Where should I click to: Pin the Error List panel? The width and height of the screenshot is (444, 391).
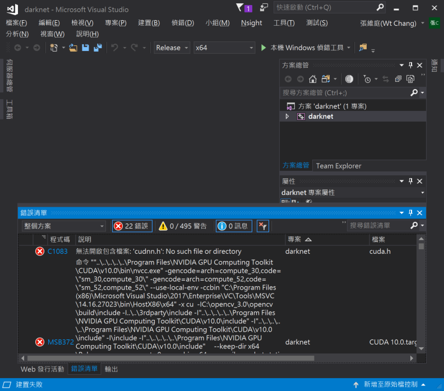pos(410,213)
